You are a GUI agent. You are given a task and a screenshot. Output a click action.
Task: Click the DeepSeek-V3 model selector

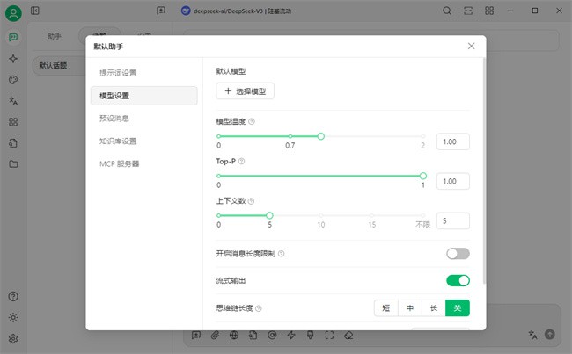click(x=237, y=11)
